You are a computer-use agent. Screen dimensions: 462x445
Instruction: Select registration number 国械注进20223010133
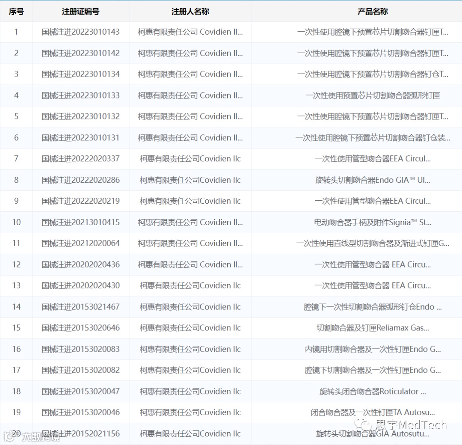[80, 95]
